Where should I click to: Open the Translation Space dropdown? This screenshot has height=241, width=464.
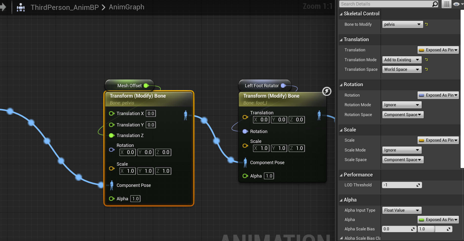pyautogui.click(x=402, y=69)
